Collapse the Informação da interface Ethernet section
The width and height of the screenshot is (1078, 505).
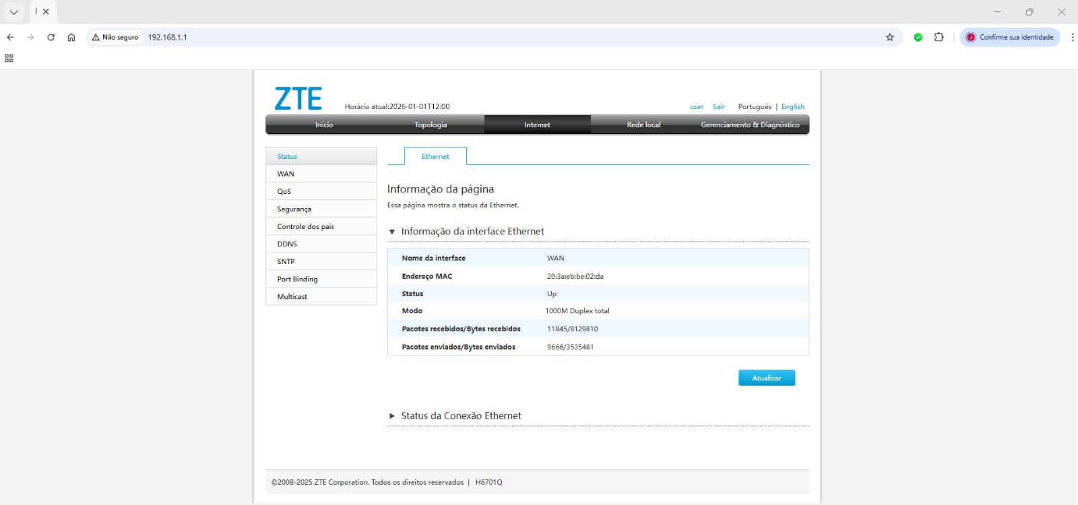coord(392,232)
